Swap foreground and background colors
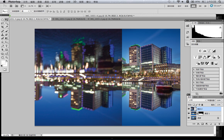 pyautogui.click(x=7, y=61)
